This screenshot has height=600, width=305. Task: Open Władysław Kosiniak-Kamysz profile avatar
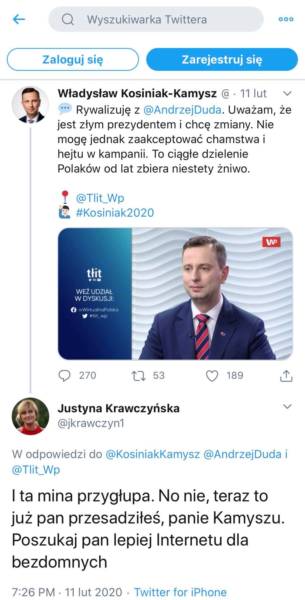30,105
